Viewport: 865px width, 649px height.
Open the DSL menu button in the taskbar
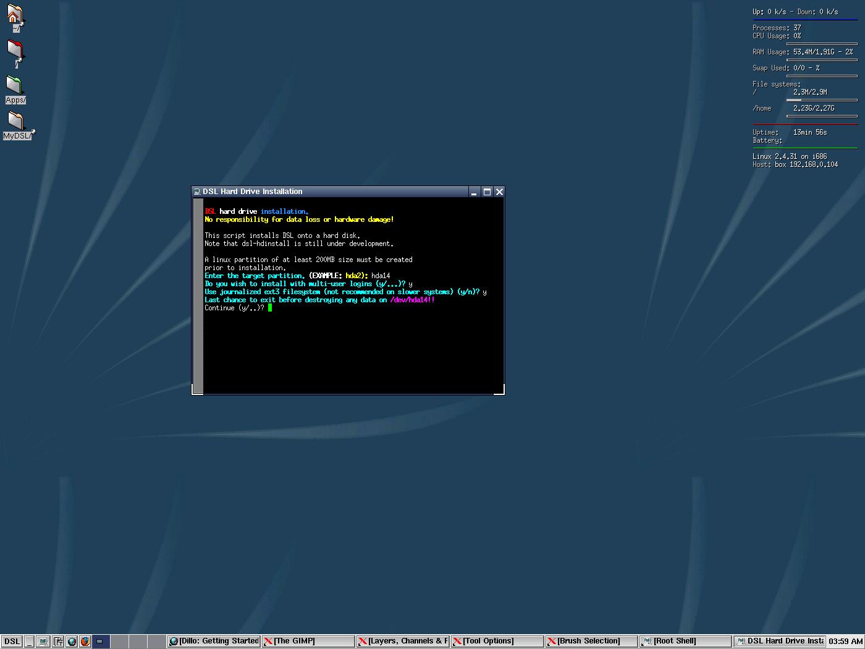tap(12, 642)
